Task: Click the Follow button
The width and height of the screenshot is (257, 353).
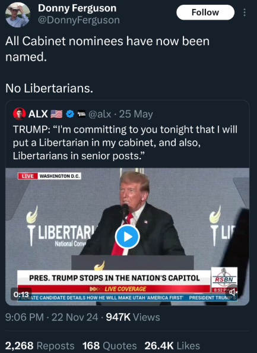Action: 205,12
